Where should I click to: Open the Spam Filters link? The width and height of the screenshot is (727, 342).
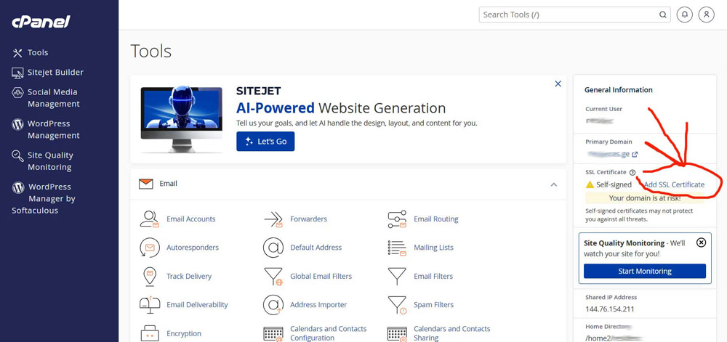433,305
